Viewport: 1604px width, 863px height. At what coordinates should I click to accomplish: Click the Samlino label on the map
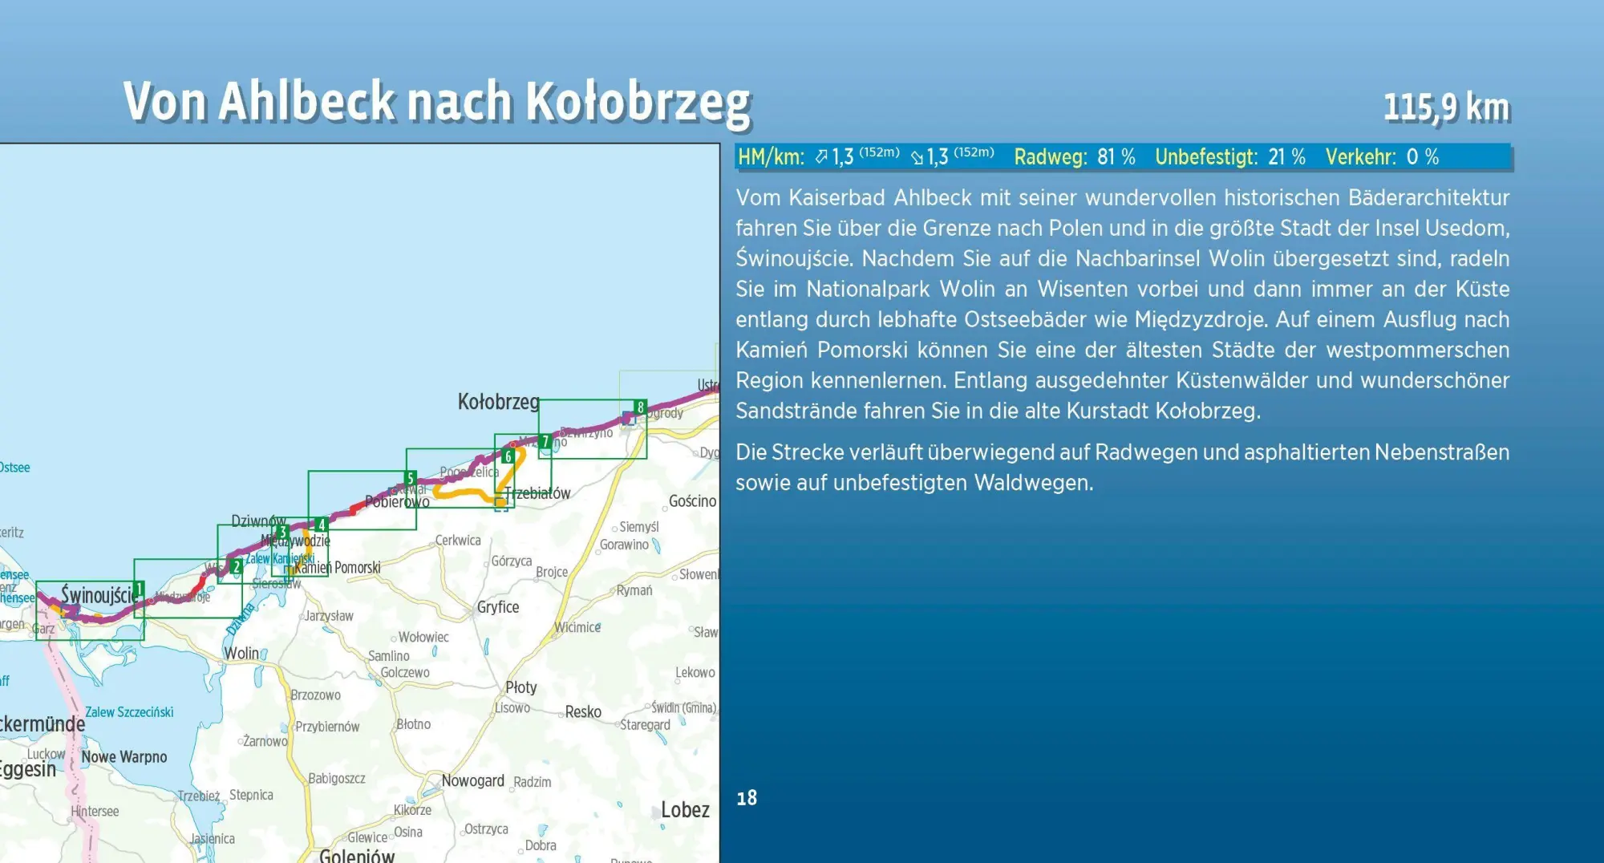click(x=389, y=656)
